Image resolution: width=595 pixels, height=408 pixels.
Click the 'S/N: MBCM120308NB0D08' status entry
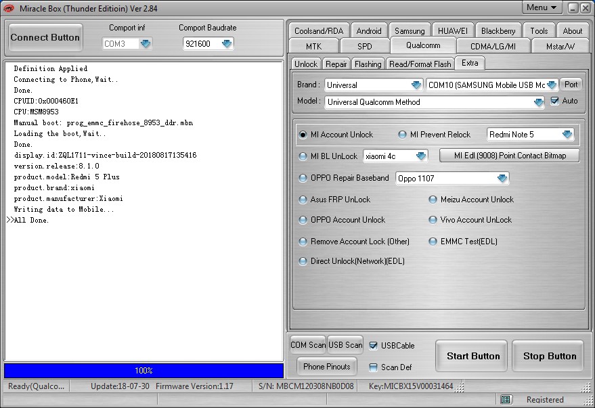306,386
